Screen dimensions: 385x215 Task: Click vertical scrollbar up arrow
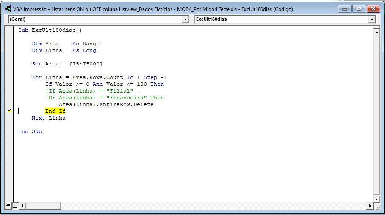[x=377, y=32]
